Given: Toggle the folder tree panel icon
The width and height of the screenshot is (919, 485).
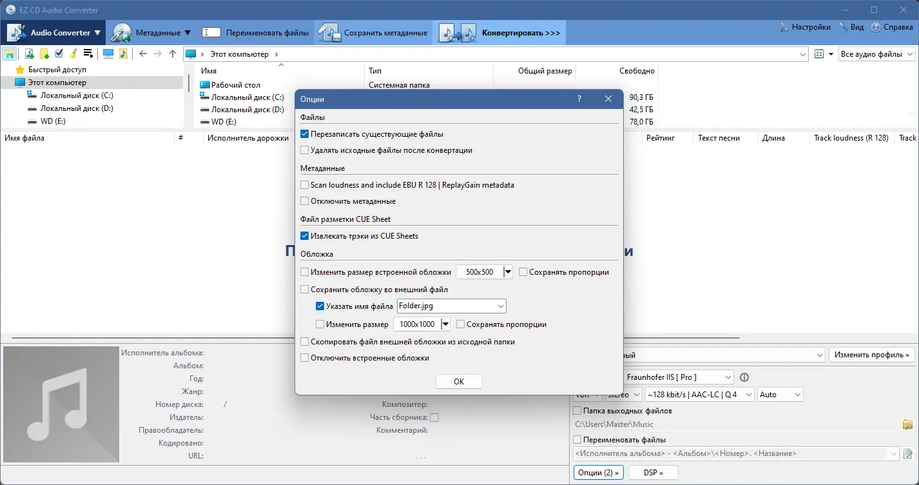Looking at the screenshot, I should [x=10, y=54].
